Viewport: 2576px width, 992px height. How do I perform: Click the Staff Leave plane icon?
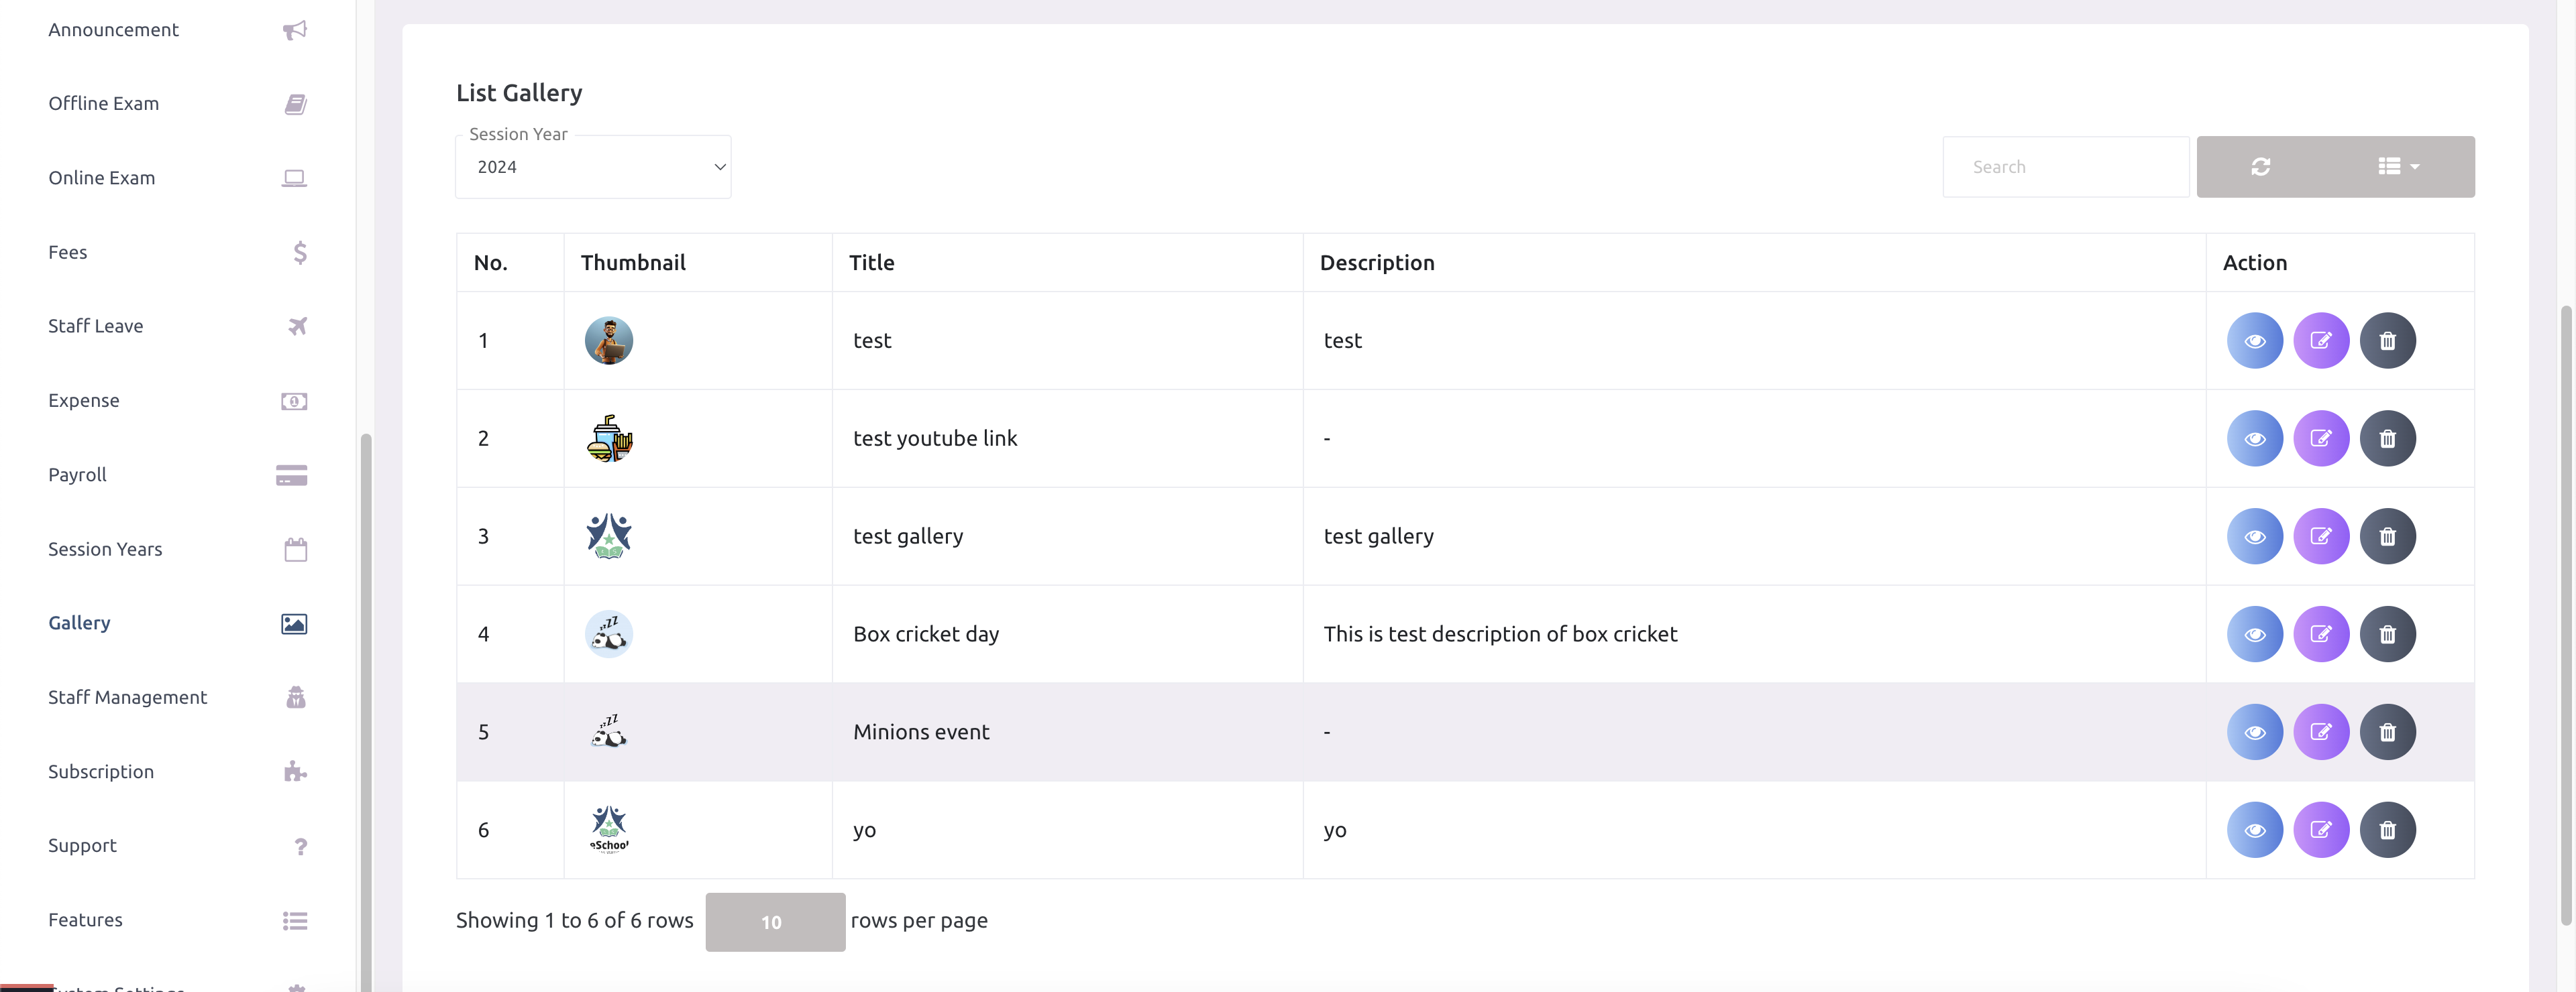click(297, 326)
